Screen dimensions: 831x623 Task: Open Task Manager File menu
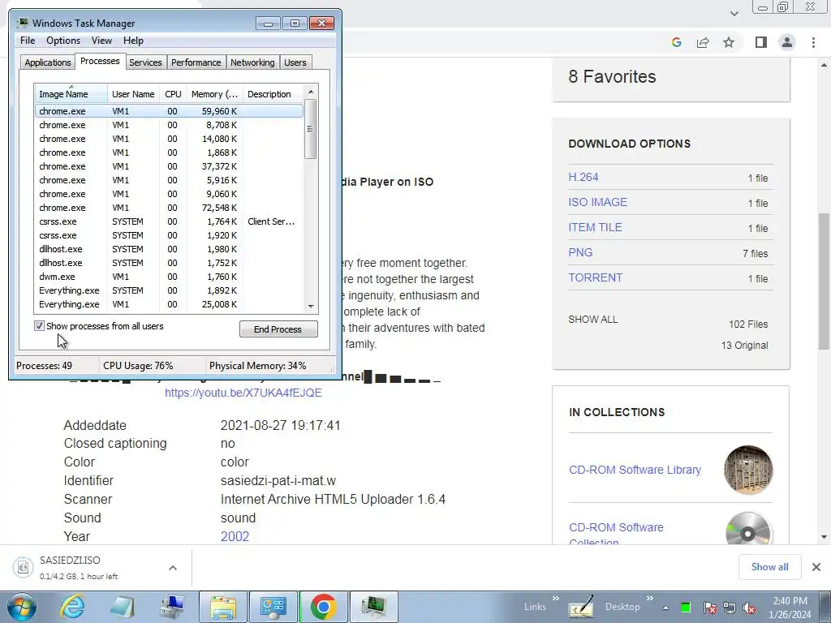click(28, 41)
